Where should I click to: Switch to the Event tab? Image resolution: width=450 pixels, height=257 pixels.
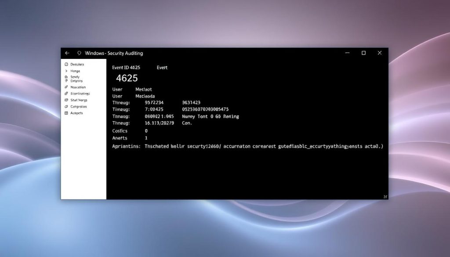[x=162, y=67]
